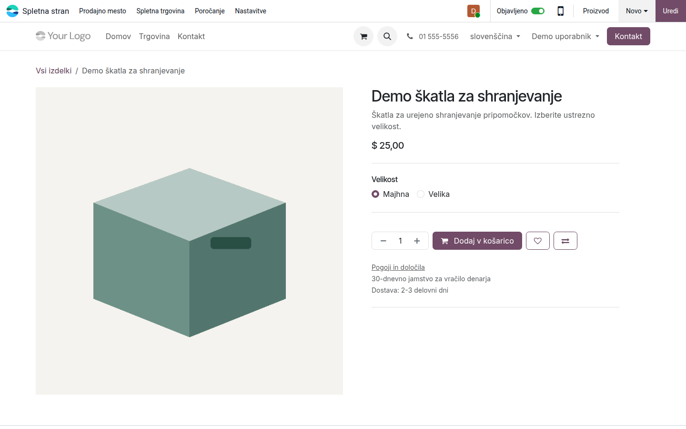Screen dimensions: 686x429
Task: Click the product title Demo škatla za shranjevanje
Action: pyautogui.click(x=467, y=96)
